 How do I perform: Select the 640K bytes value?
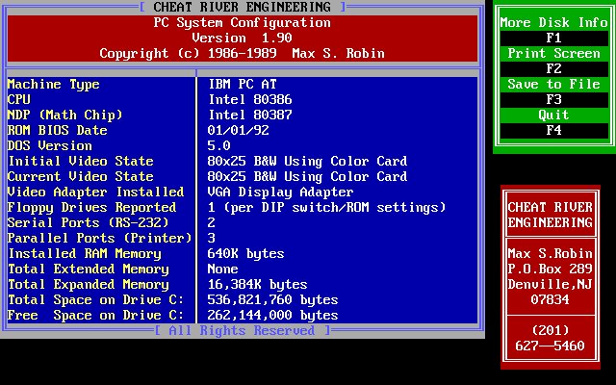245,254
